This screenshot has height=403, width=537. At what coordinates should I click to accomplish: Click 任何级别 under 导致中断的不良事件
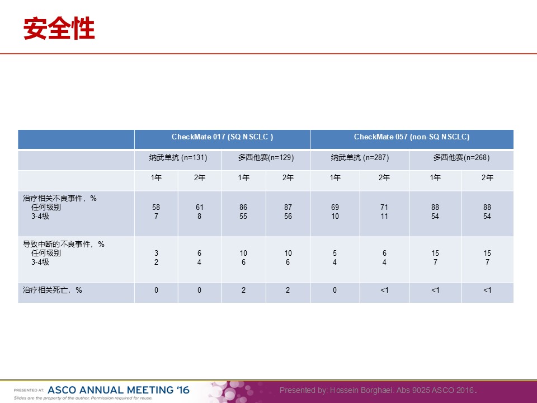(46, 253)
